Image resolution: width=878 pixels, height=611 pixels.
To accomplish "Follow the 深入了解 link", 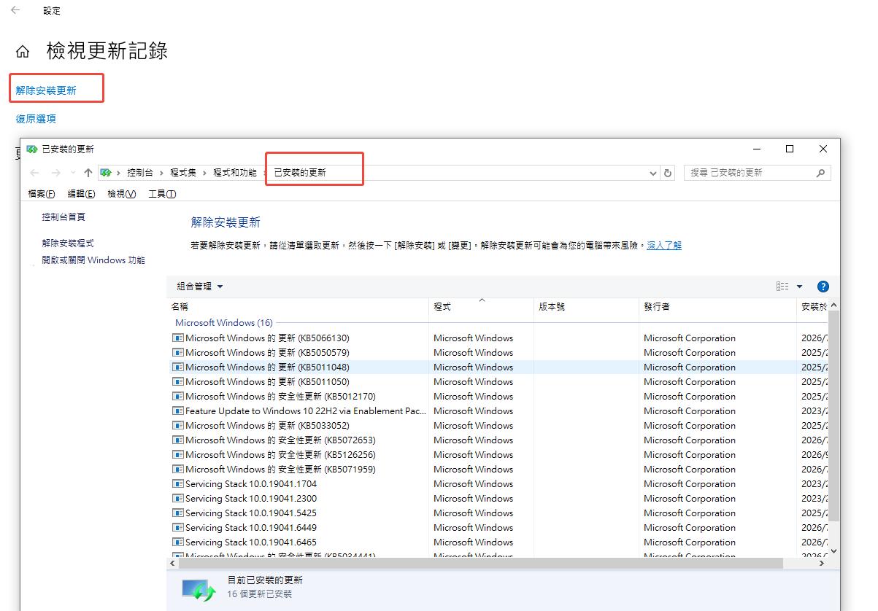I will [x=664, y=246].
